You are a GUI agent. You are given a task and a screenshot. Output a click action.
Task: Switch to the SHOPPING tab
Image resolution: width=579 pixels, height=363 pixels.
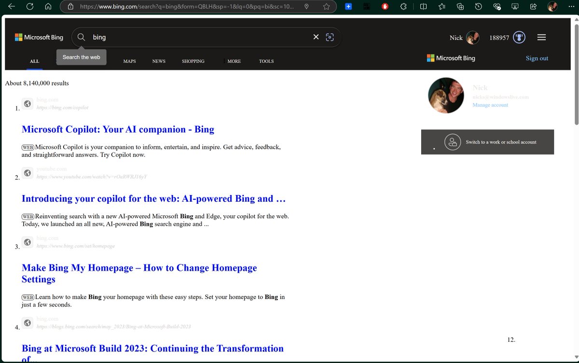coord(193,61)
